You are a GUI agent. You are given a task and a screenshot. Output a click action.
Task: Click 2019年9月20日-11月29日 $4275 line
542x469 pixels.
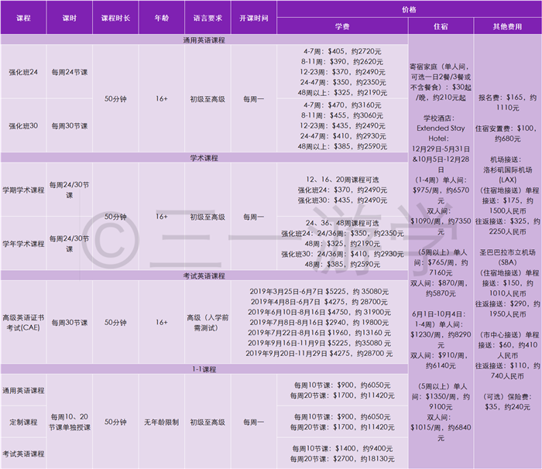tap(319, 354)
